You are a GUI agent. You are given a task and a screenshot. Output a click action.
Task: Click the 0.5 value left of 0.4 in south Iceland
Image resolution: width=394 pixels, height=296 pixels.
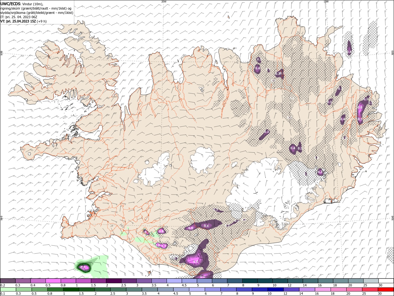[x=190, y=228]
